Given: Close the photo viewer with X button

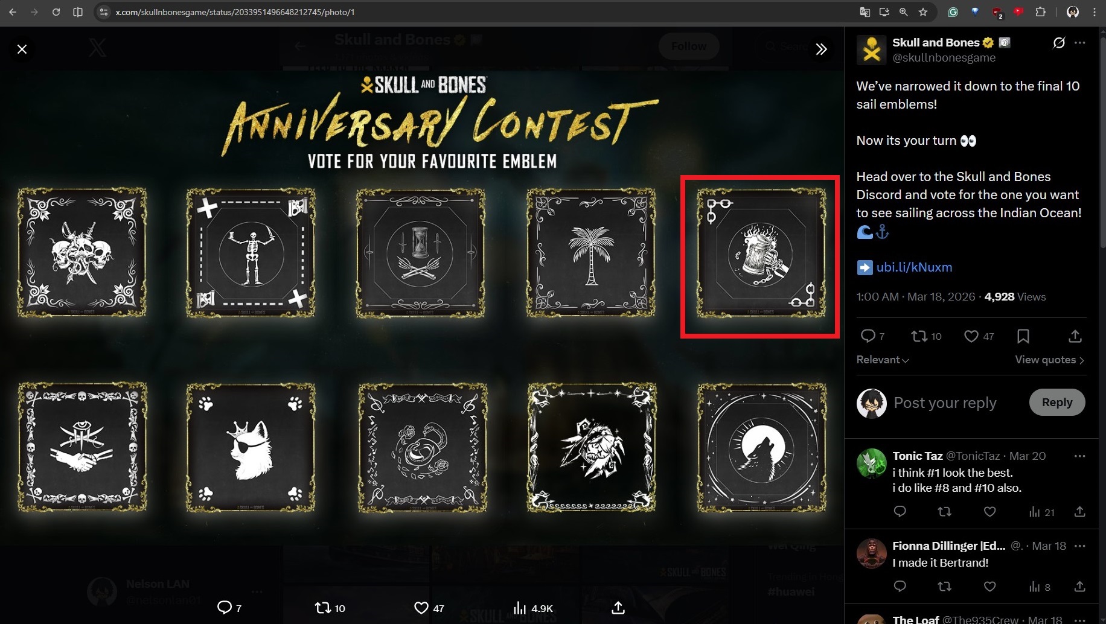Looking at the screenshot, I should (22, 49).
